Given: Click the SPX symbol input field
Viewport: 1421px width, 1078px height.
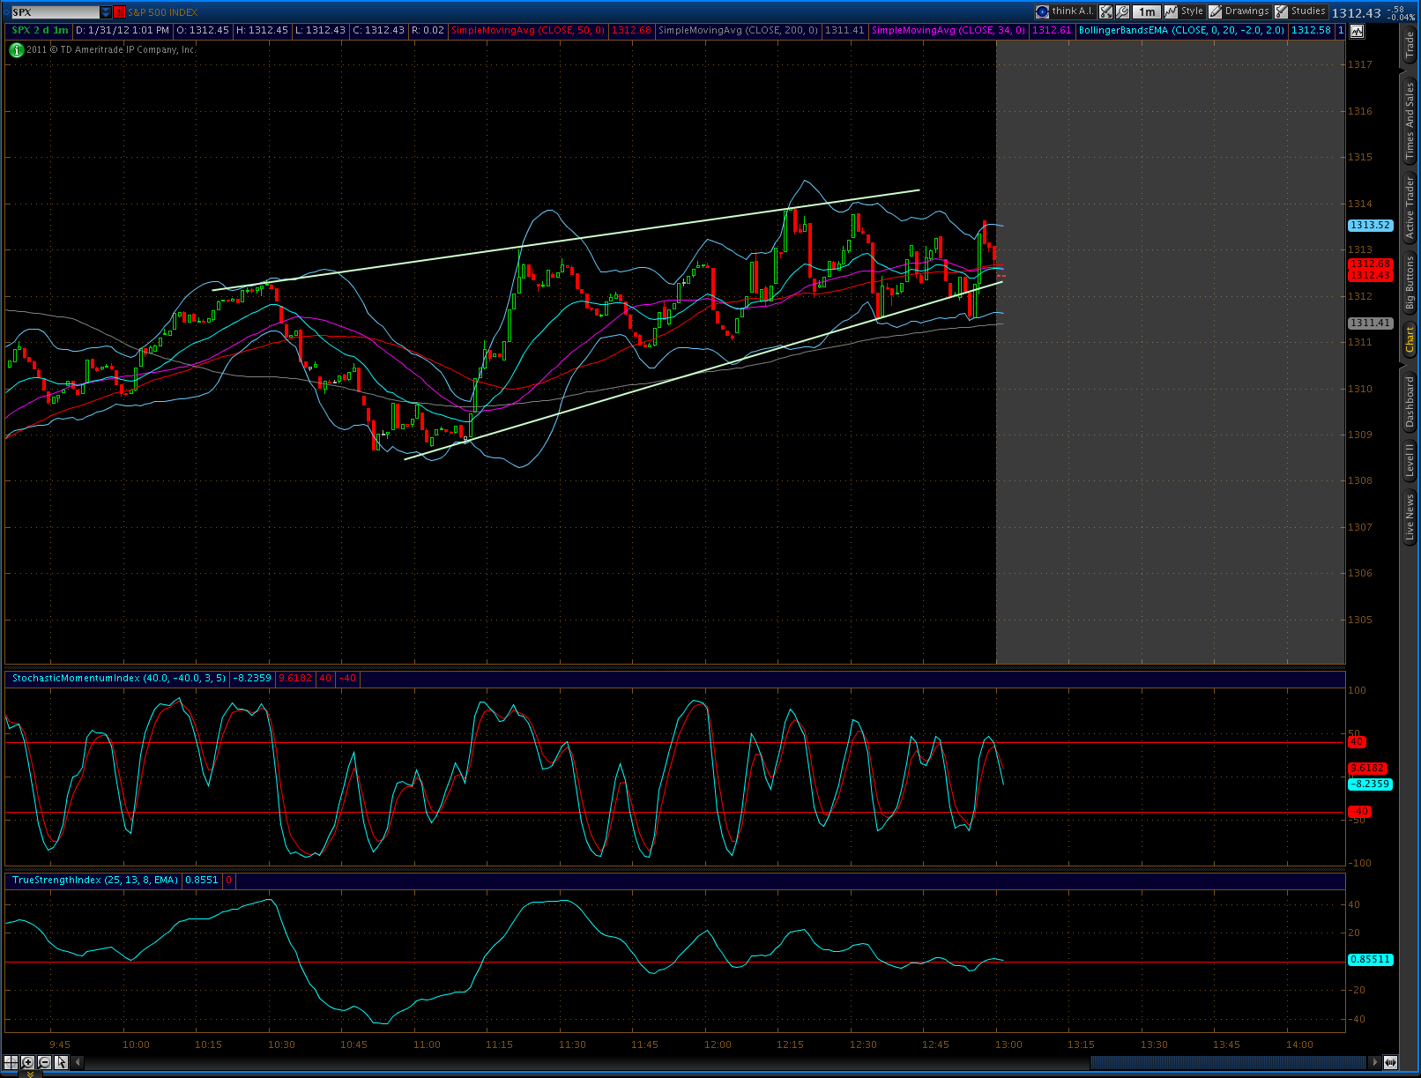Looking at the screenshot, I should tap(55, 12).
